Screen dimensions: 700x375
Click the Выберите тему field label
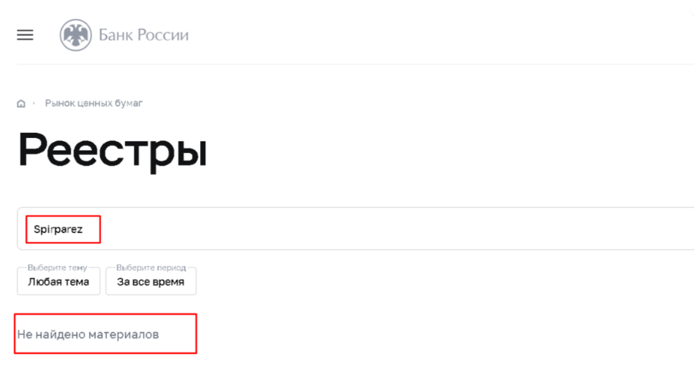57,268
